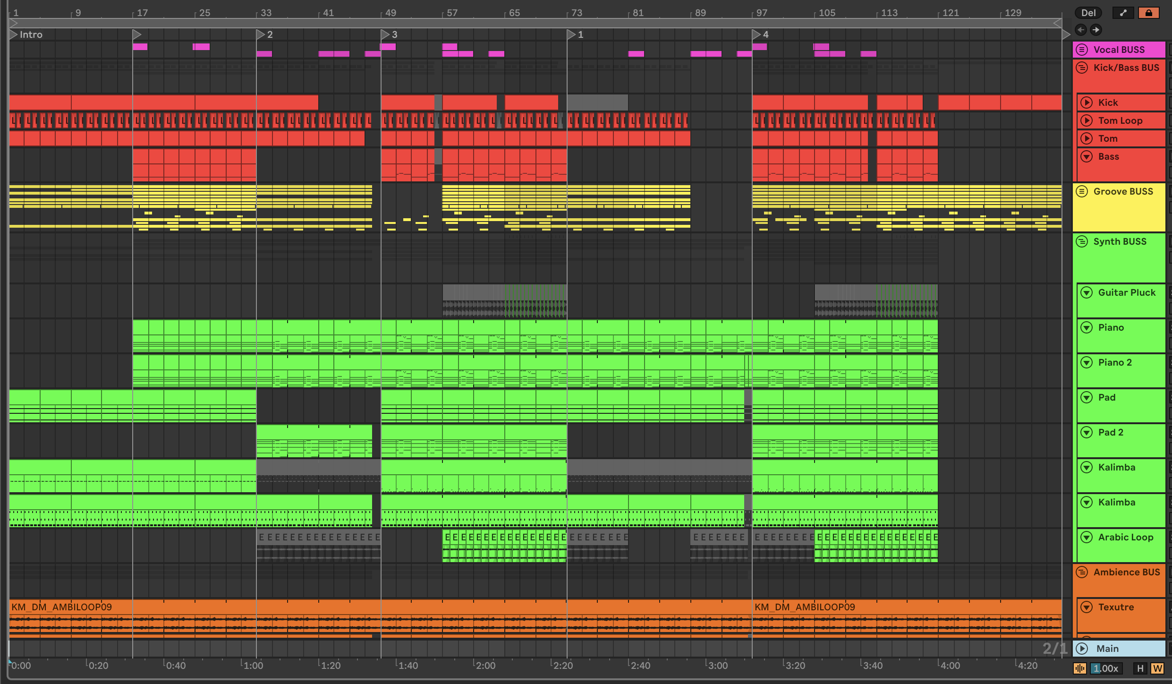Jump to previous locator arrow

point(1080,30)
